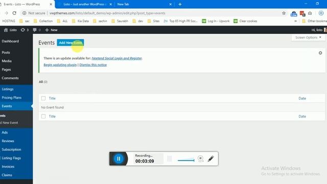Close the Events - Listo WordPress tab
The height and width of the screenshot is (184, 327).
click(x=51, y=4)
